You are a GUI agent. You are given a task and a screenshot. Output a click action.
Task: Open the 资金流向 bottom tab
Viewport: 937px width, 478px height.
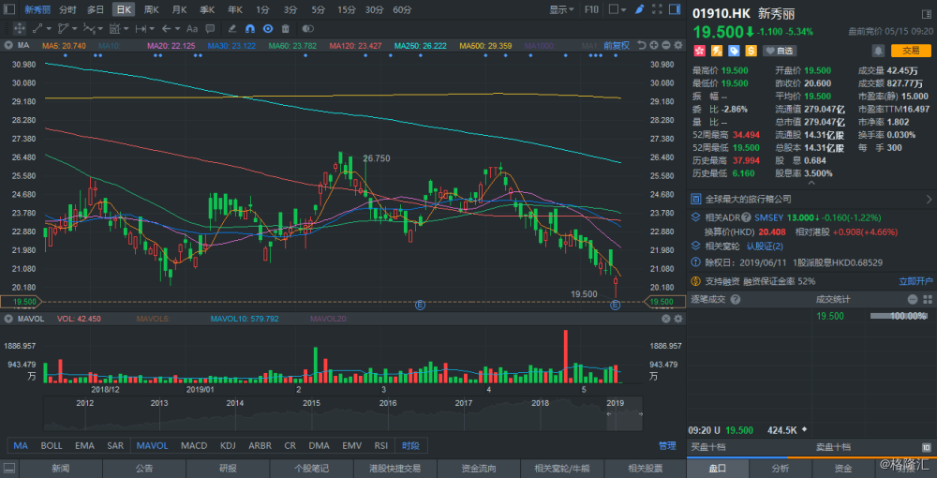(x=479, y=468)
